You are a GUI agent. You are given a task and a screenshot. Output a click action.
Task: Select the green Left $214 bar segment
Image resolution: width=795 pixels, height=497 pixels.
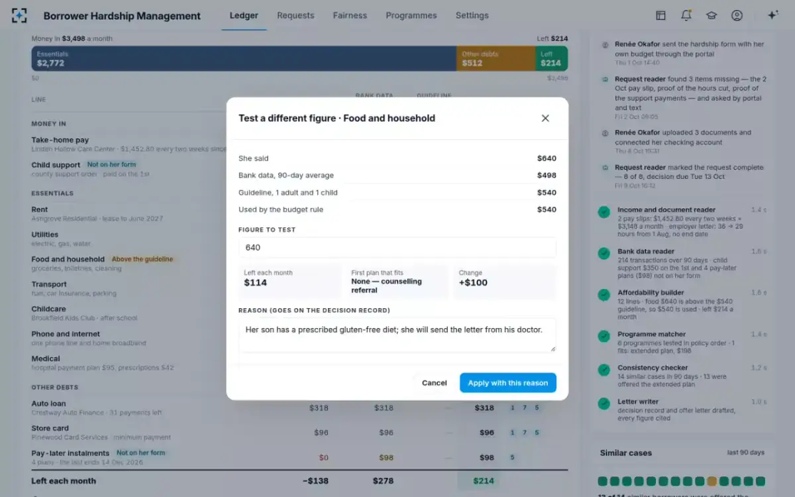551,58
